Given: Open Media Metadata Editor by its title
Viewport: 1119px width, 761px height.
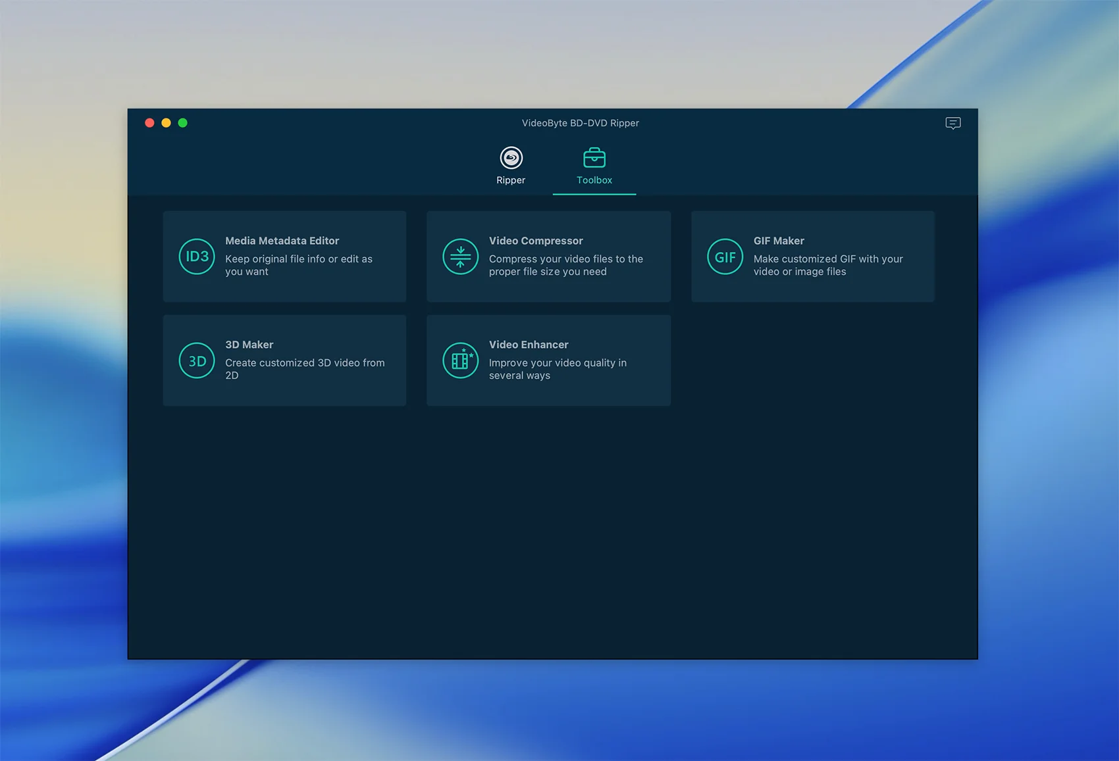Looking at the screenshot, I should [x=282, y=241].
